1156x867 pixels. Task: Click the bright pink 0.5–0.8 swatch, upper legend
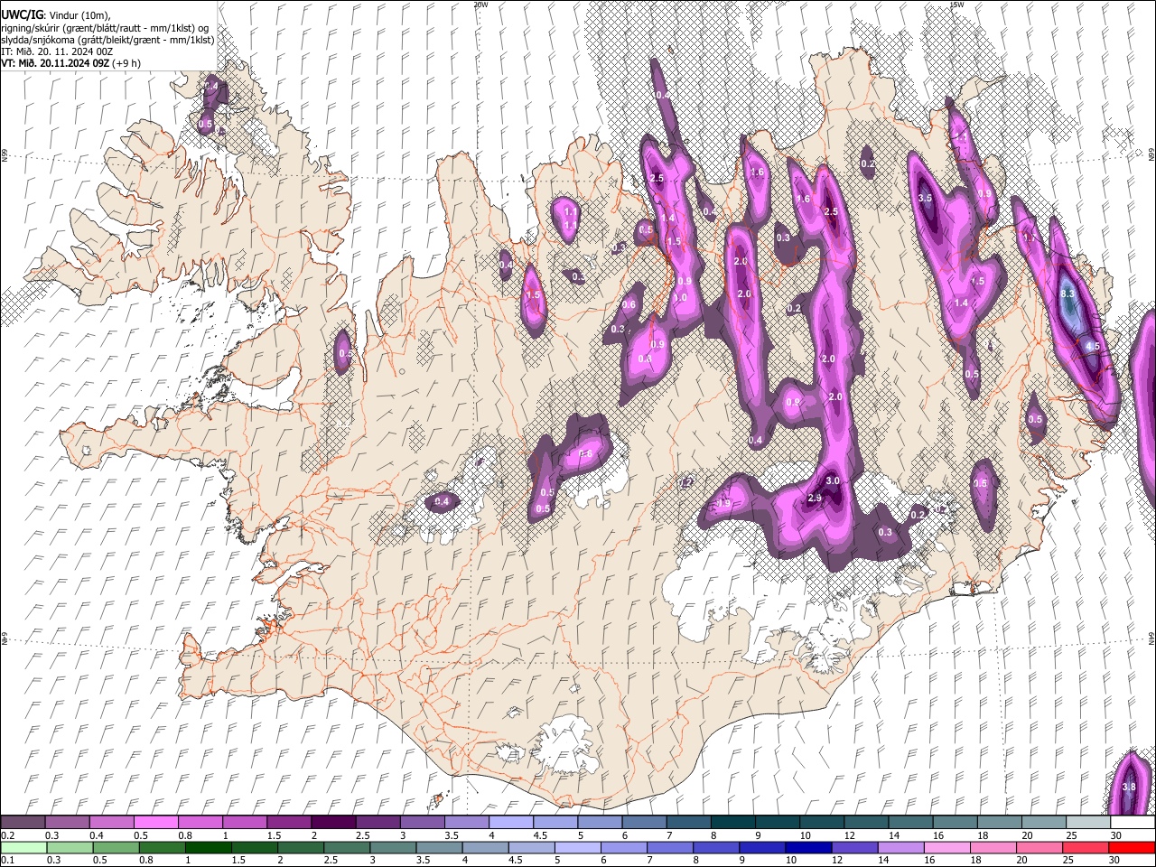pyautogui.click(x=156, y=823)
